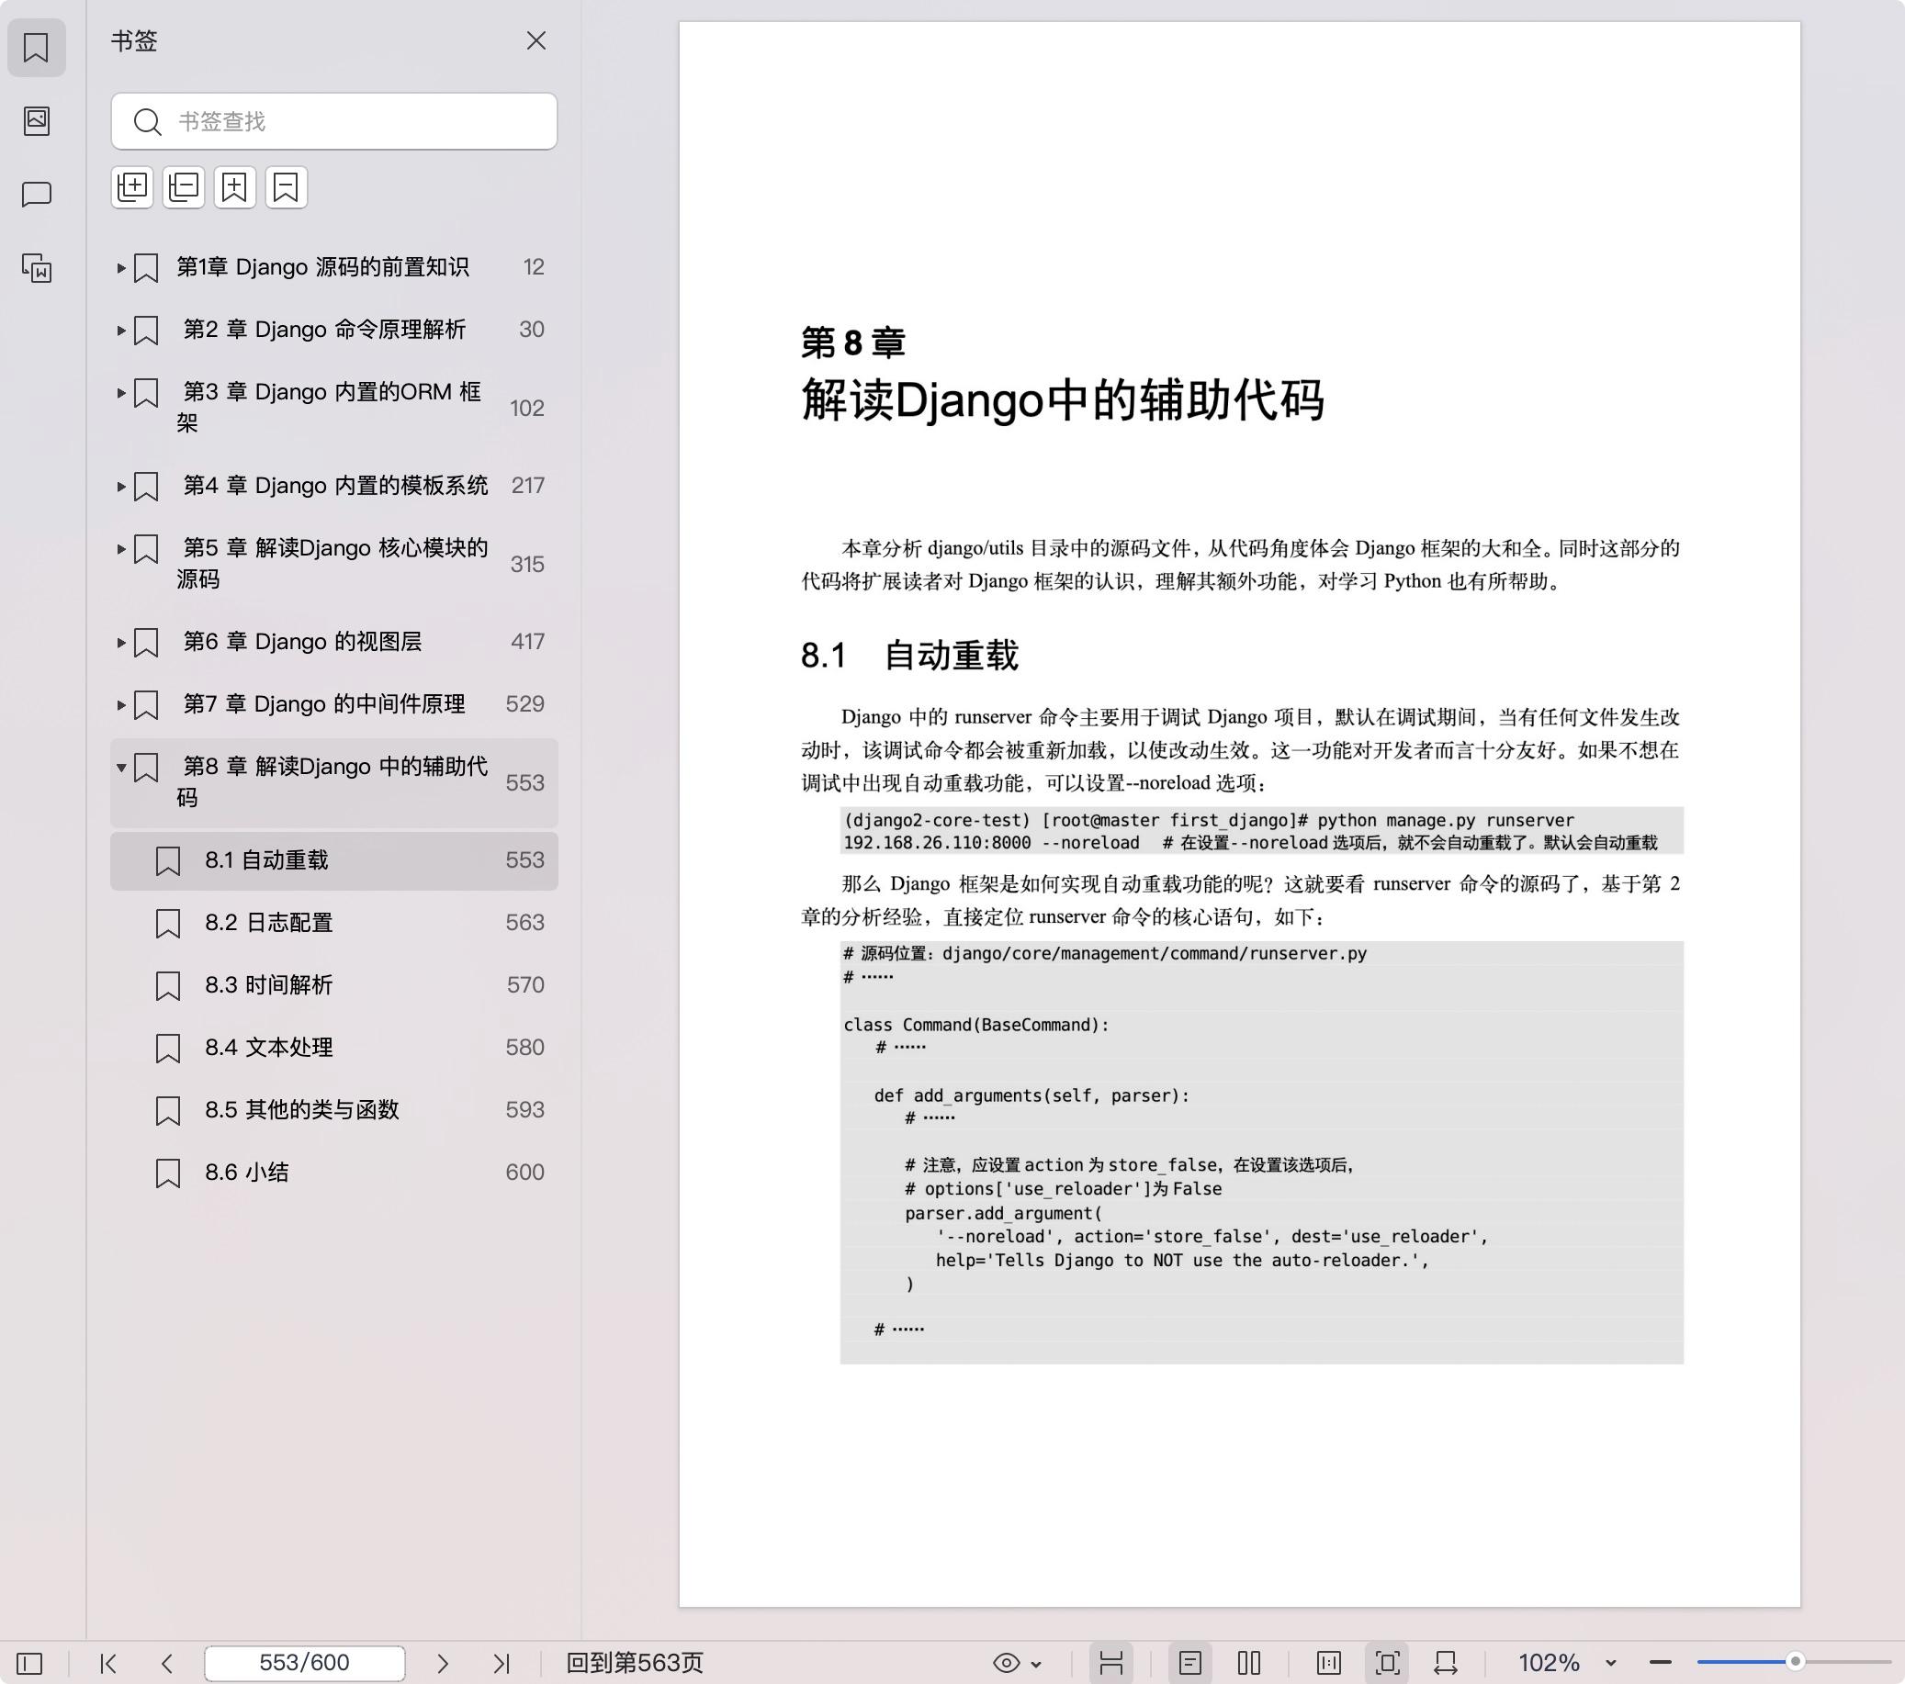This screenshot has height=1684, width=1905.
Task: Select 8.5 其他的类与函数 bookmark
Action: click(333, 1110)
